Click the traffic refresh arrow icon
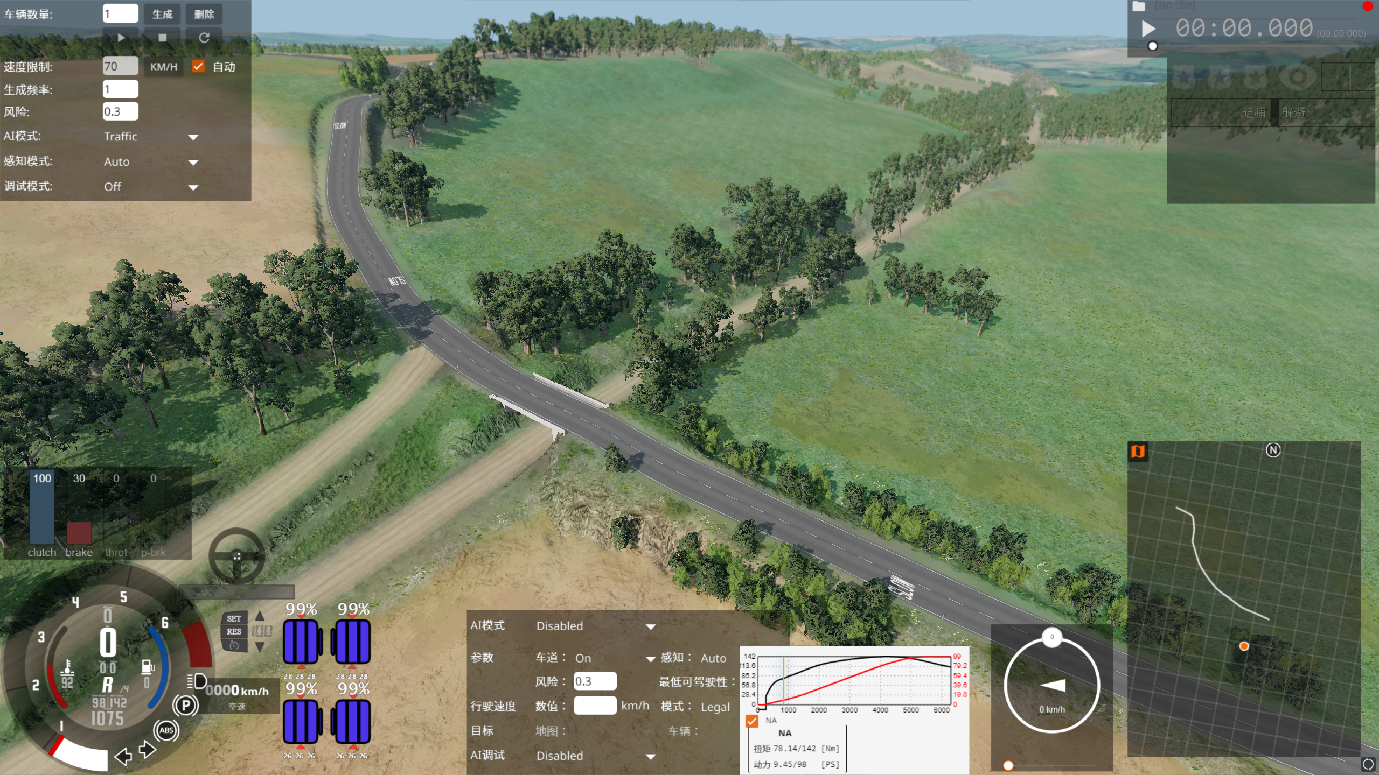Screen dimensions: 1379x775 (204, 38)
